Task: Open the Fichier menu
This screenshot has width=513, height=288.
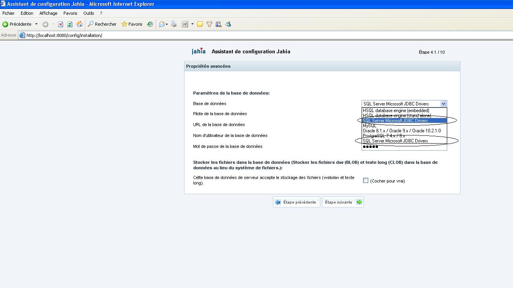Action: coord(9,13)
